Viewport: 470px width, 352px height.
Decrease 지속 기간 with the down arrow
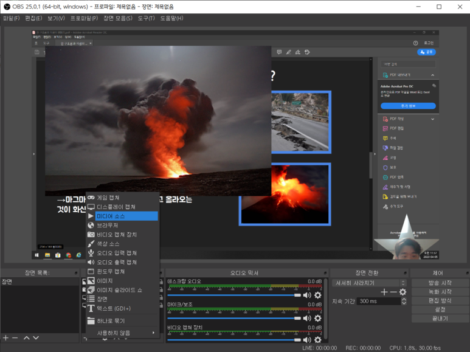pos(404,303)
